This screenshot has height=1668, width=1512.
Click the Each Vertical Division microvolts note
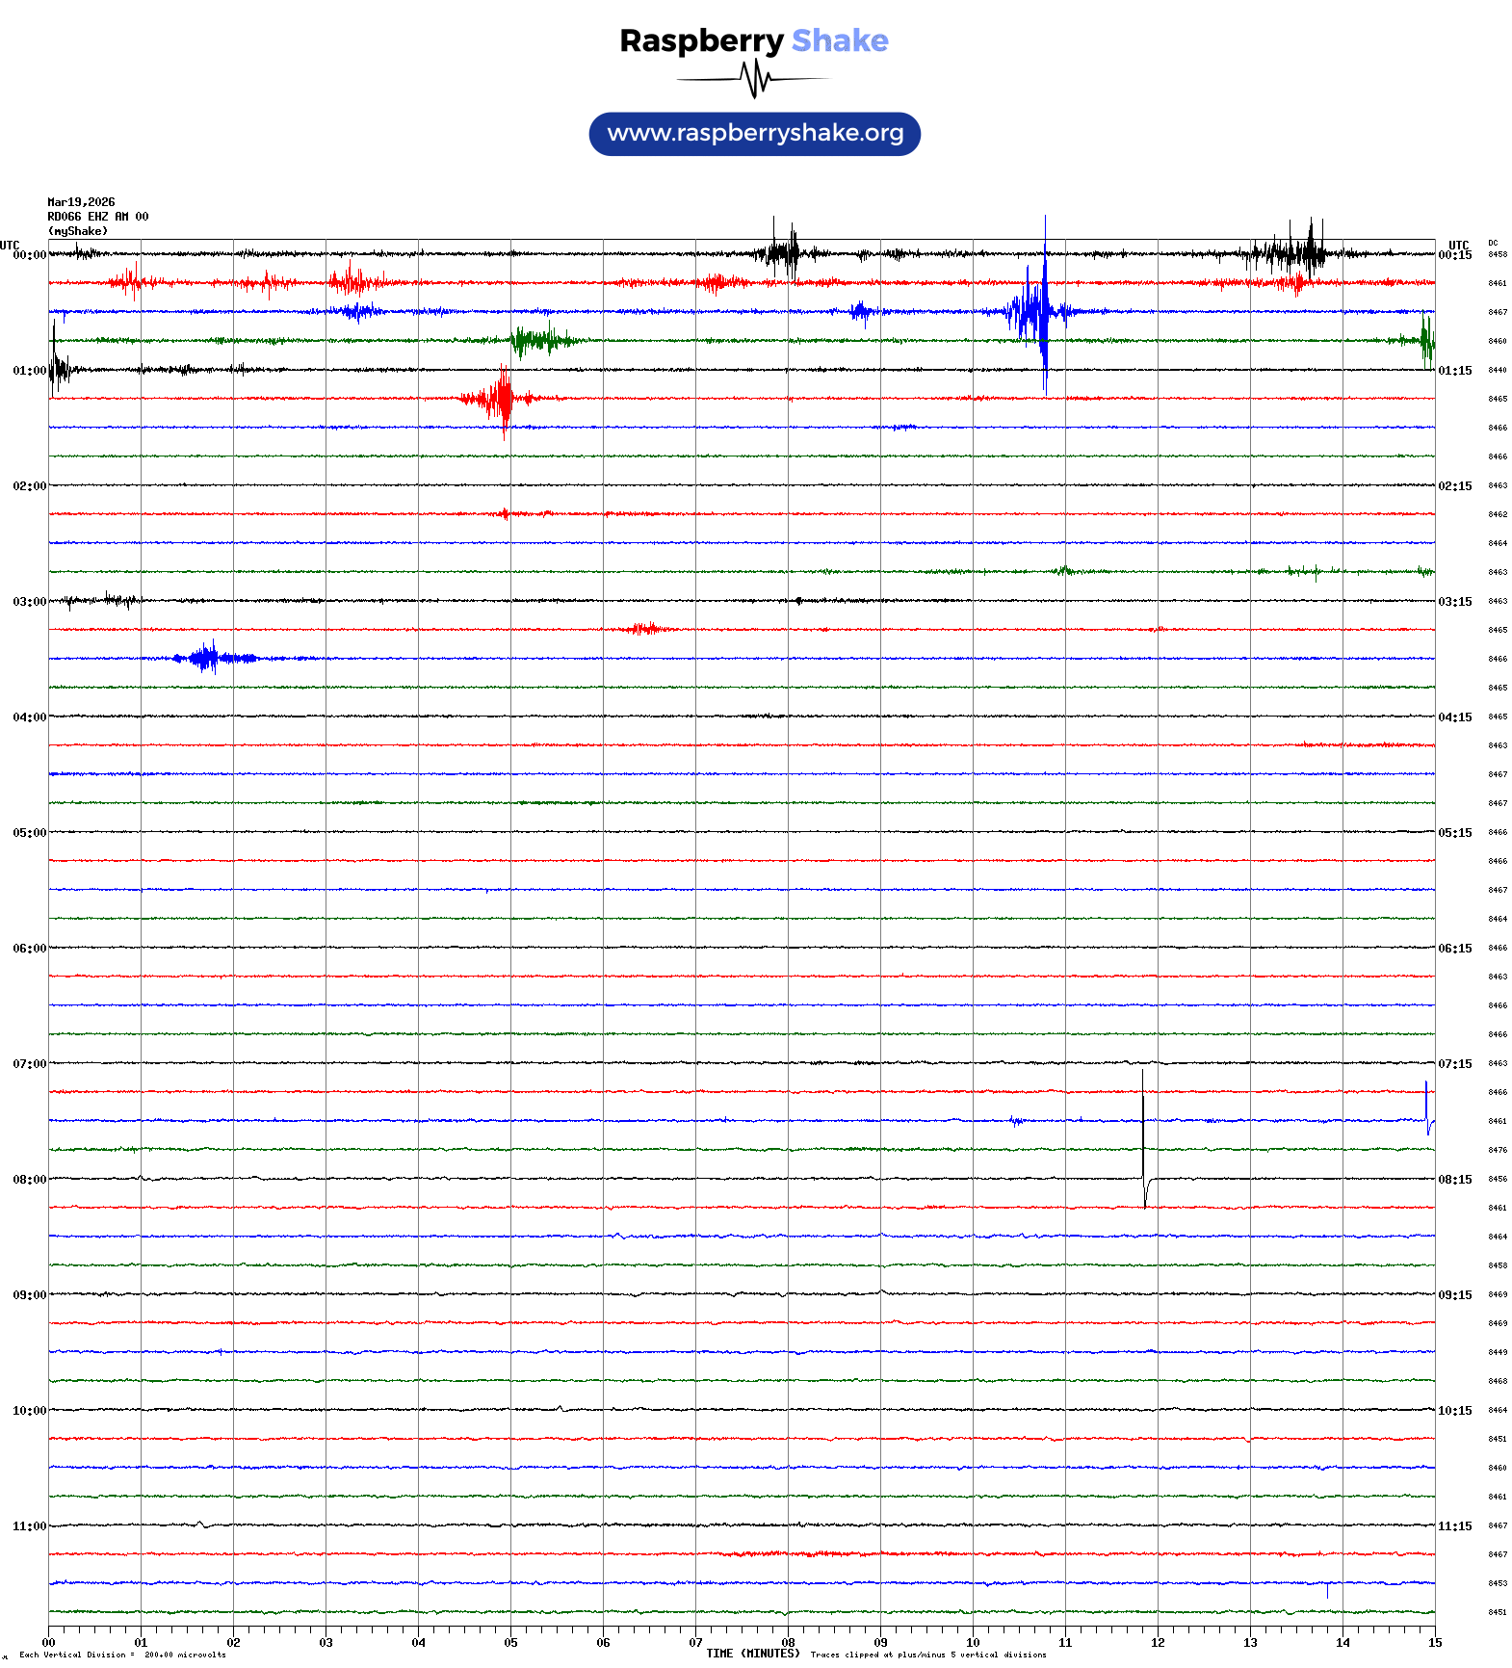pyautogui.click(x=122, y=1655)
